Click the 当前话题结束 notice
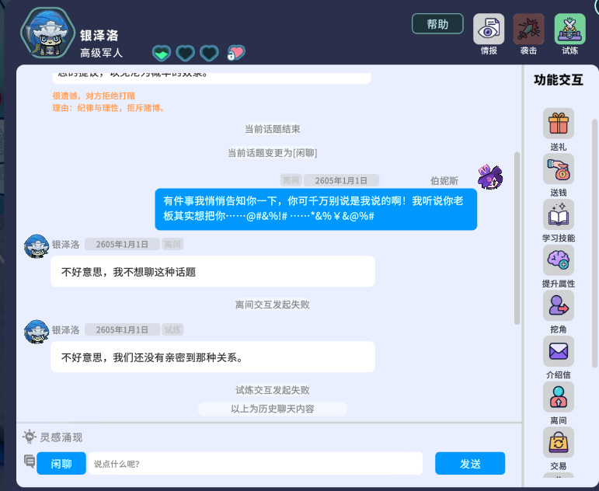 pos(273,129)
